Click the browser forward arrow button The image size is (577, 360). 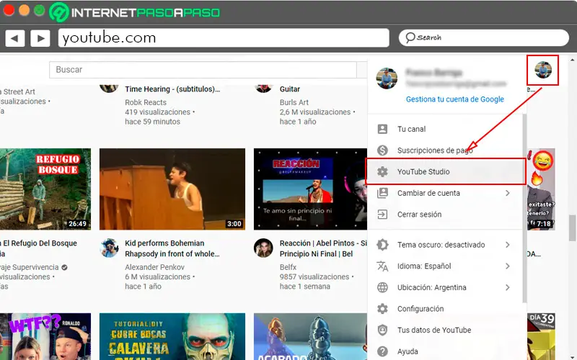(x=40, y=38)
